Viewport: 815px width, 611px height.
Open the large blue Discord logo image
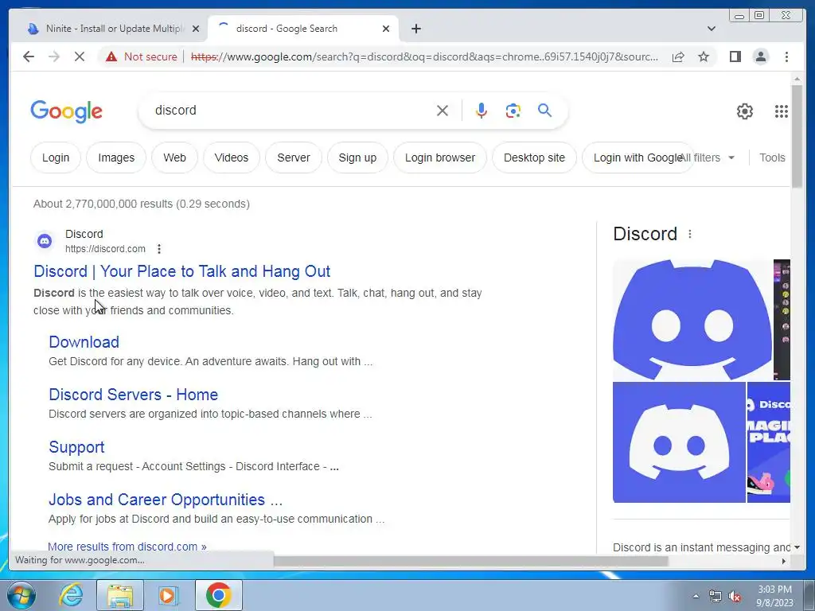[x=692, y=320]
